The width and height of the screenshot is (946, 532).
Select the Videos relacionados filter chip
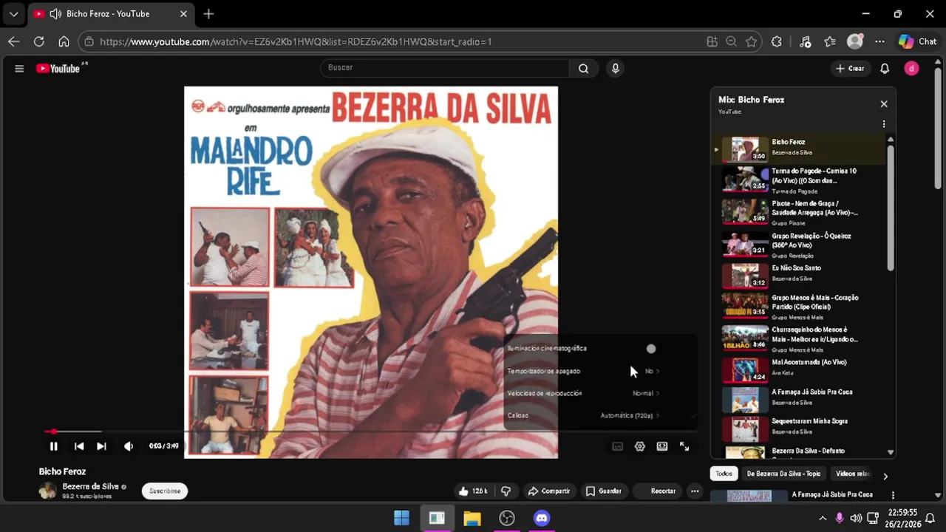click(x=853, y=474)
